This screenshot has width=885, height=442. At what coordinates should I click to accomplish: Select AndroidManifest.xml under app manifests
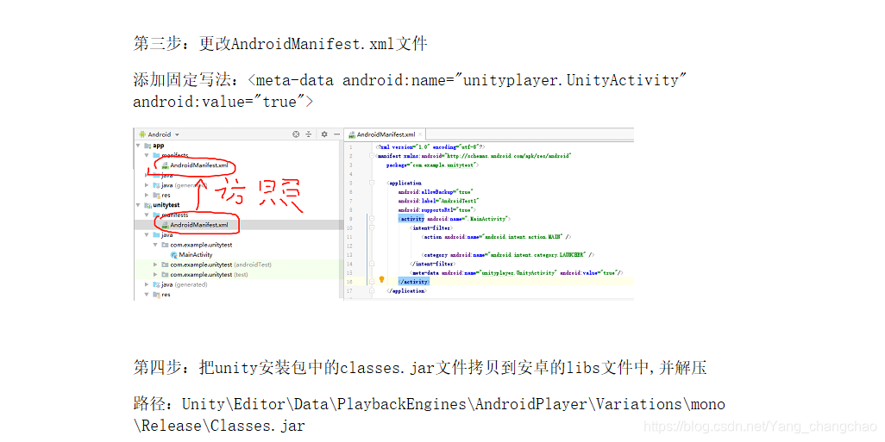point(195,165)
